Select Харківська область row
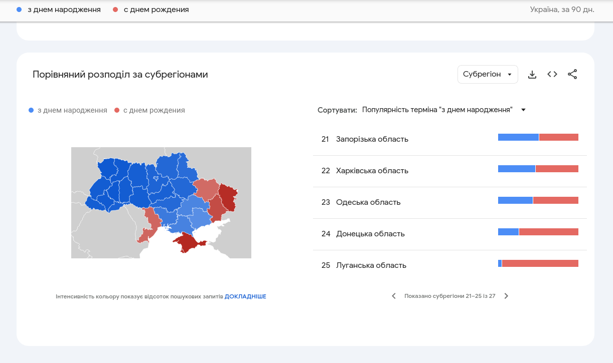The width and height of the screenshot is (613, 363). [372, 171]
